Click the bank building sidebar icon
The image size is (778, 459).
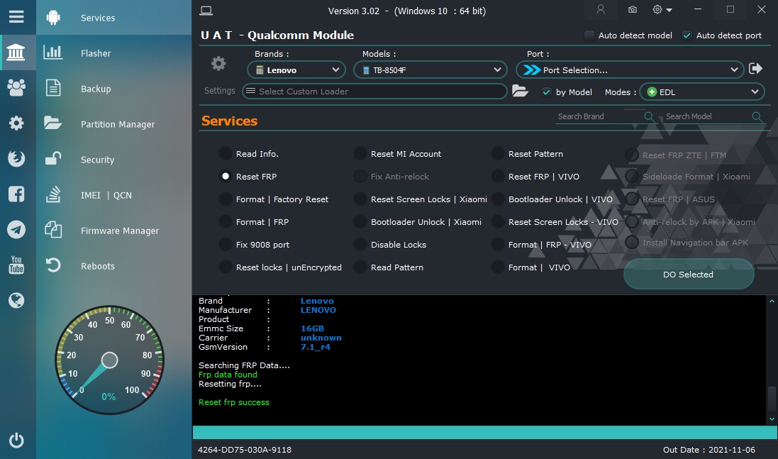(16, 52)
